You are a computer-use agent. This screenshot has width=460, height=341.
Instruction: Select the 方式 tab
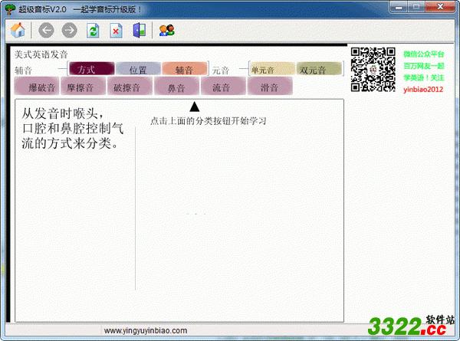92,69
